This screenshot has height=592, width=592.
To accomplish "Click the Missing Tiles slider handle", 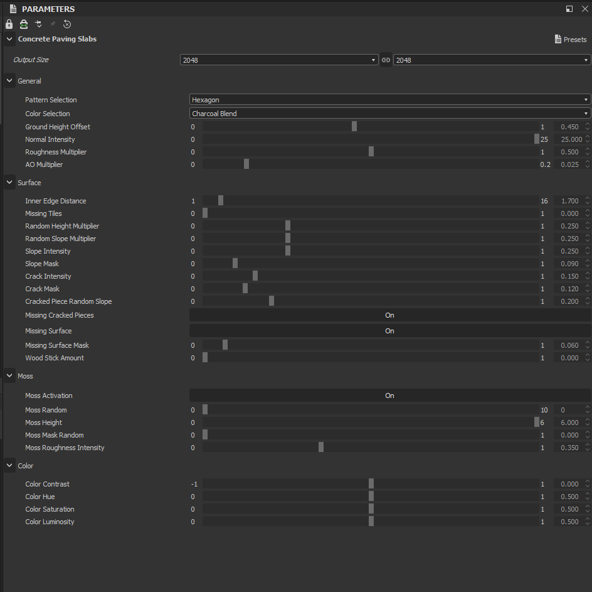I will (x=205, y=213).
